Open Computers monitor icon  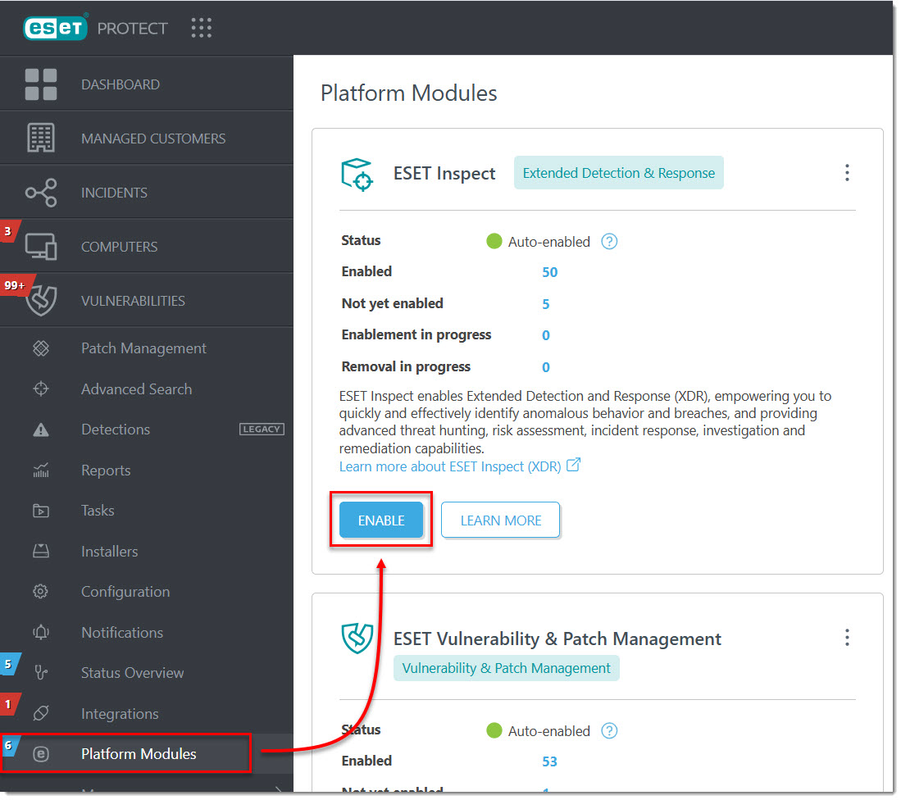41,247
